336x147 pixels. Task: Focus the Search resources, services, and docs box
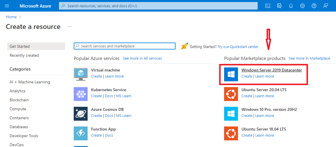[x=158, y=6]
